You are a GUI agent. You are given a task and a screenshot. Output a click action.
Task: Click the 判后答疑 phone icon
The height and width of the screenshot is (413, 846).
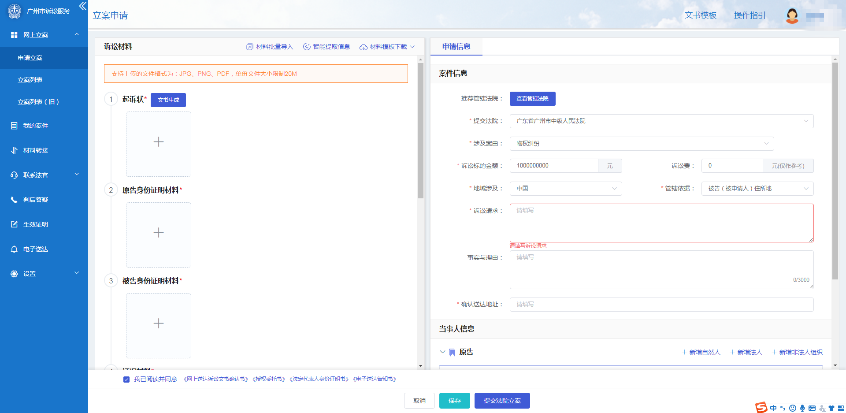click(14, 200)
